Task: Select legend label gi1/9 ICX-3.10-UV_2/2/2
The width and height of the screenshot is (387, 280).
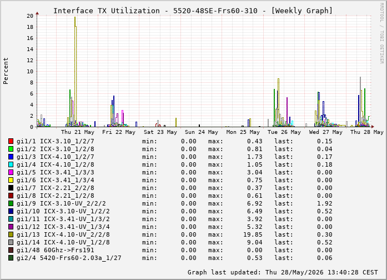Action: [x=61, y=203]
